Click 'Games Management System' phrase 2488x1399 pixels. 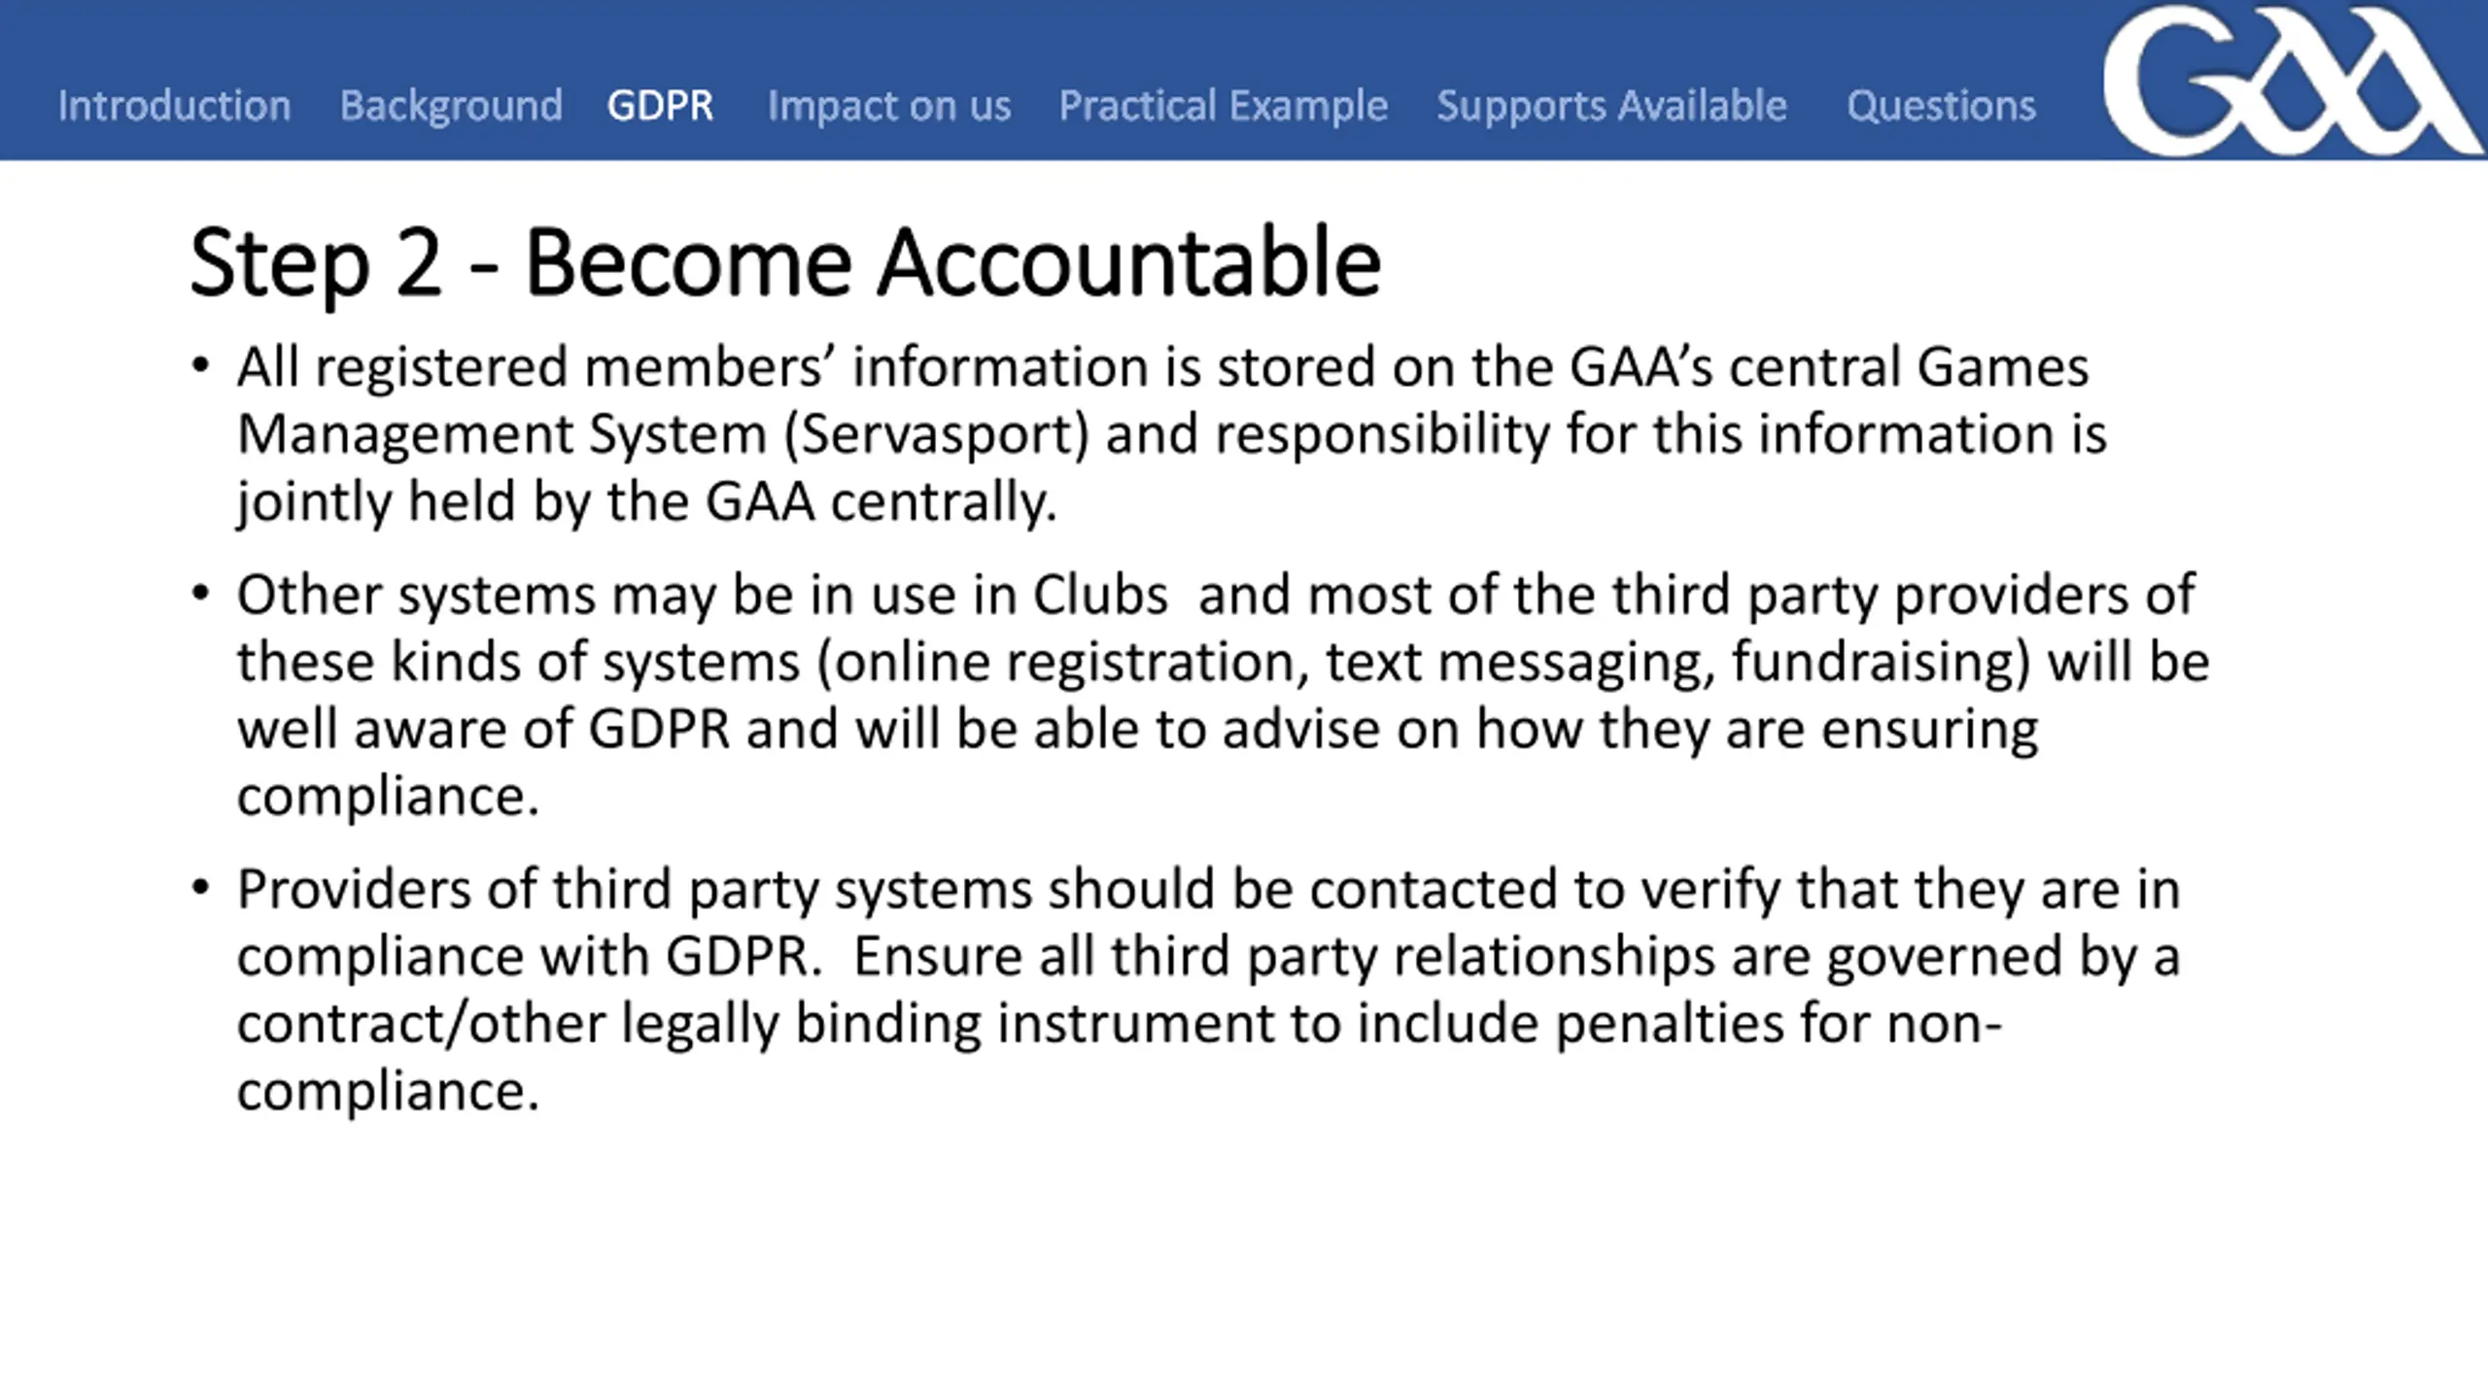[1162, 400]
